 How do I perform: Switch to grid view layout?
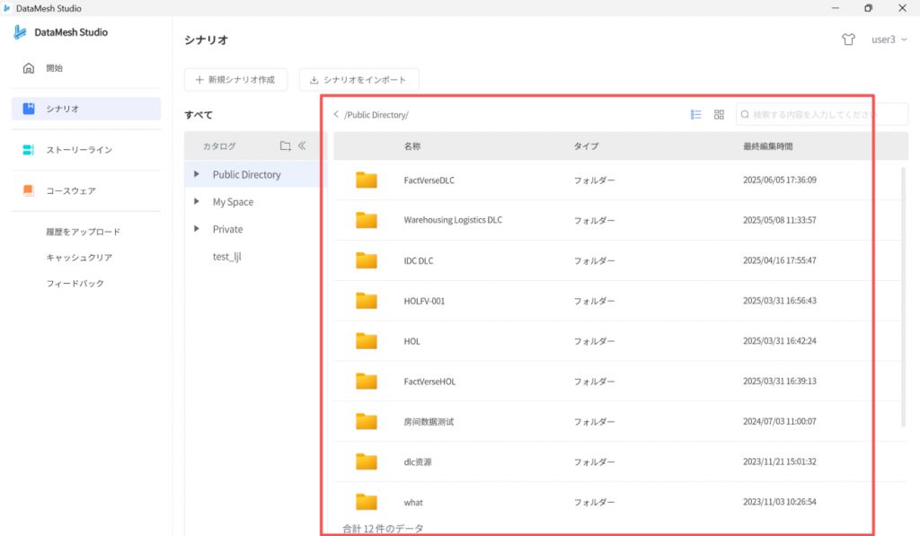coord(719,115)
